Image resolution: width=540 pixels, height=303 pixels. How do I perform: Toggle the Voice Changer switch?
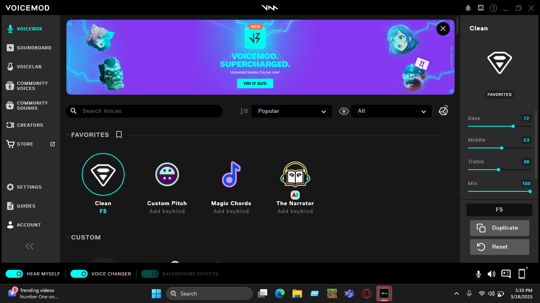(79, 274)
